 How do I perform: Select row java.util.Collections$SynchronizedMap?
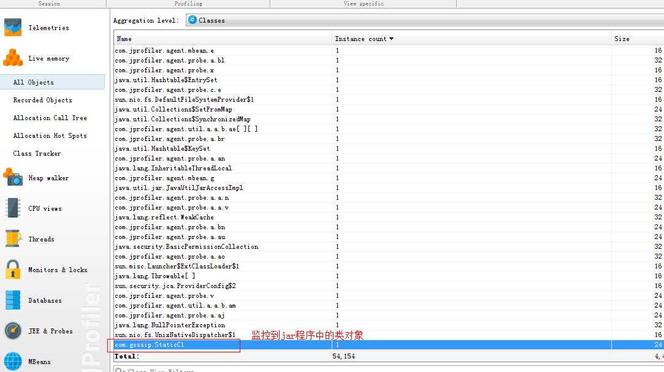tap(389, 119)
